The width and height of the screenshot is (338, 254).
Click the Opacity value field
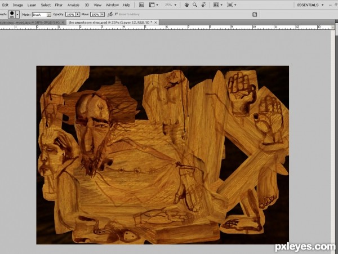click(x=70, y=15)
